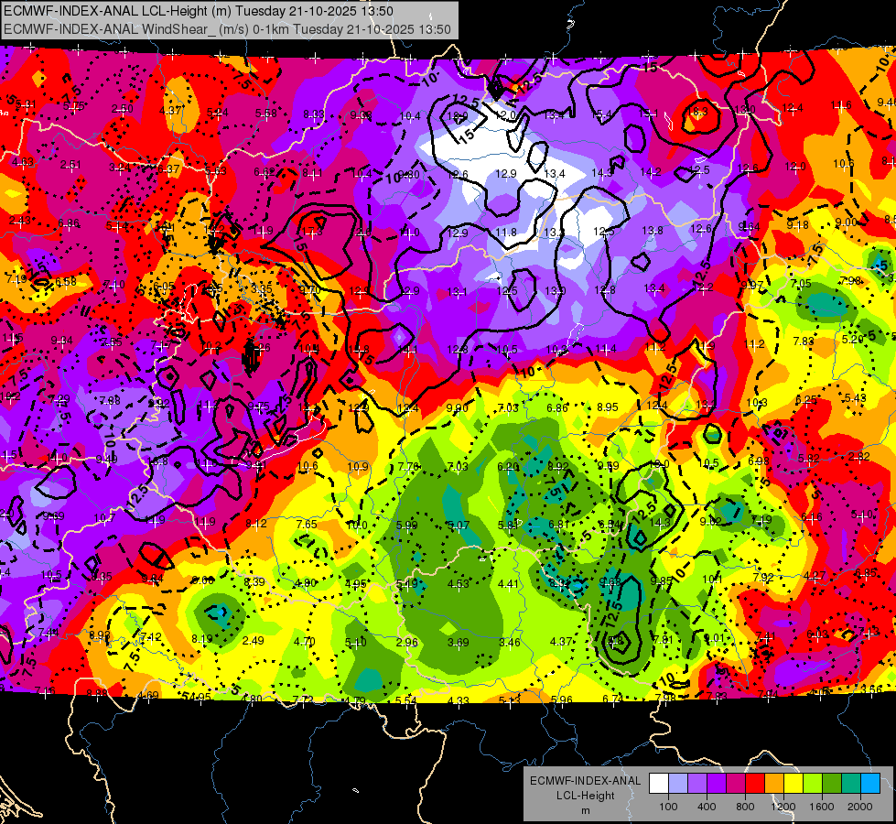Click the legend tick label 2000

pyautogui.click(x=860, y=807)
